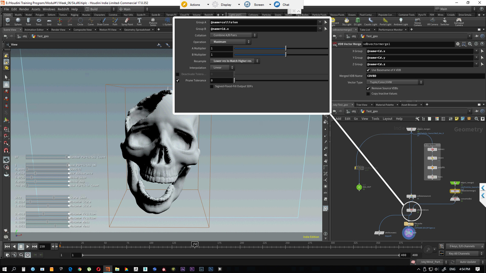
Task: Click the Key All Channels button
Action: click(462, 253)
